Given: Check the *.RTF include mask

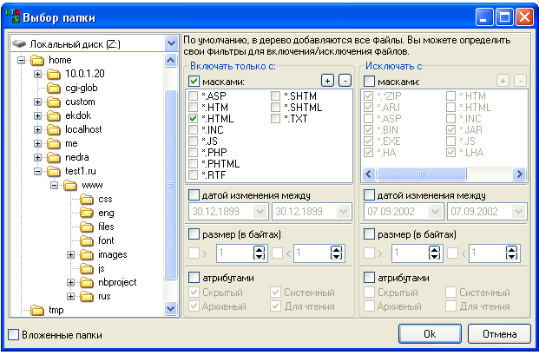Looking at the screenshot, I should click(194, 175).
